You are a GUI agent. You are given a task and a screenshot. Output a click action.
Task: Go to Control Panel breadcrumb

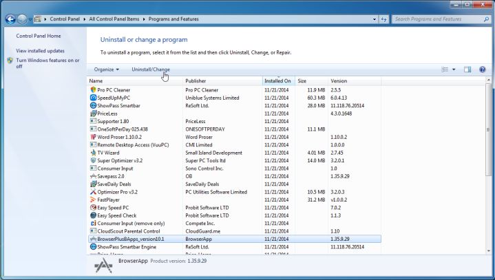coord(65,19)
